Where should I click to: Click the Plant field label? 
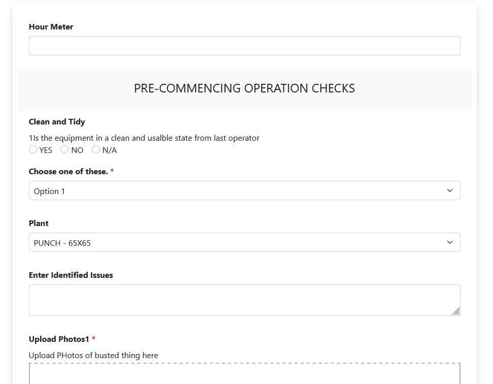(x=39, y=223)
